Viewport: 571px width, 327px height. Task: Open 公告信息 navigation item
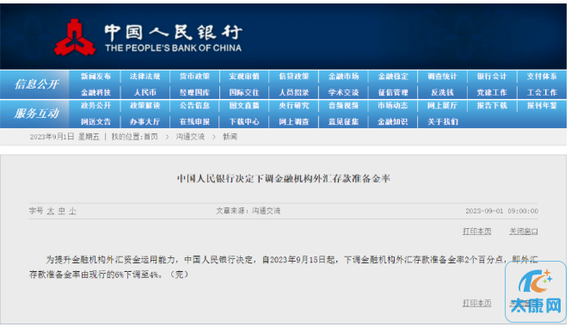pos(194,106)
